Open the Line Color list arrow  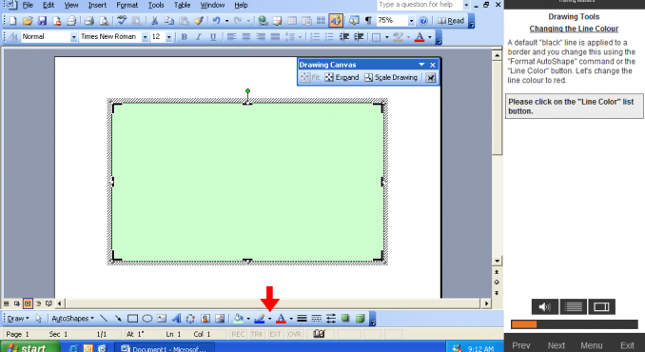pyautogui.click(x=270, y=319)
